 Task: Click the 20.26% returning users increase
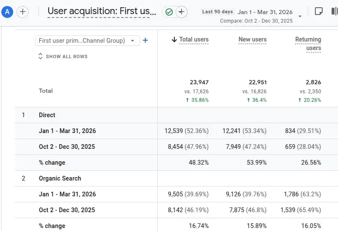coord(309,100)
